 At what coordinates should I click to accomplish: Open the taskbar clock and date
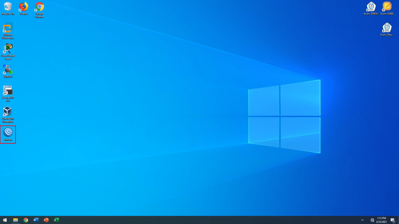[381, 220]
